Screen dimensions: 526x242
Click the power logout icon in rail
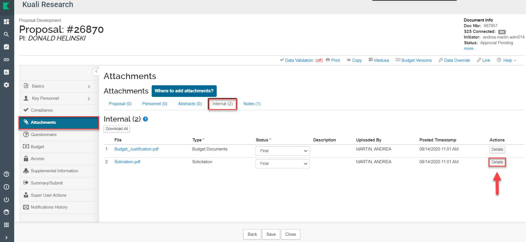point(6,199)
